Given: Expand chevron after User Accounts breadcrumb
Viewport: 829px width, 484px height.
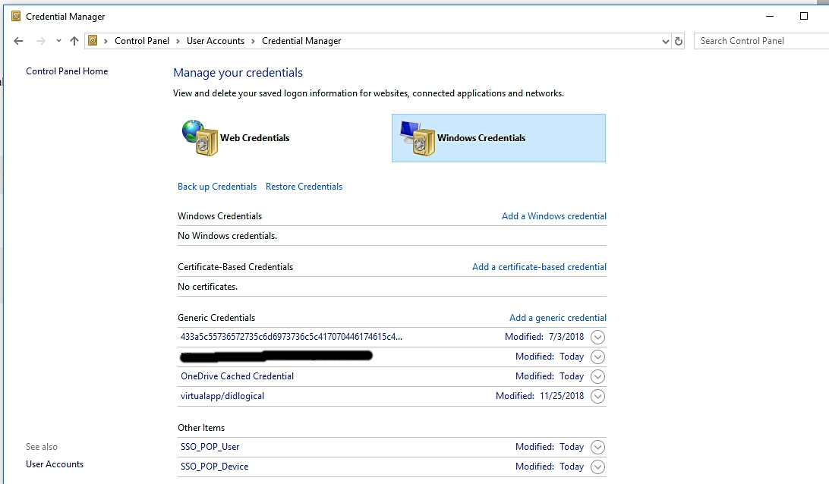Looking at the screenshot, I should coord(254,41).
